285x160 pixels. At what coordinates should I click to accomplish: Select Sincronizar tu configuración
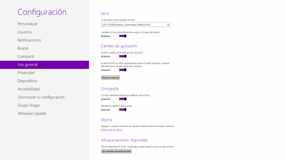coord(41,97)
